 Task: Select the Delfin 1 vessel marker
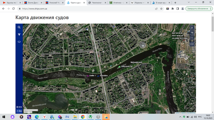88,76
